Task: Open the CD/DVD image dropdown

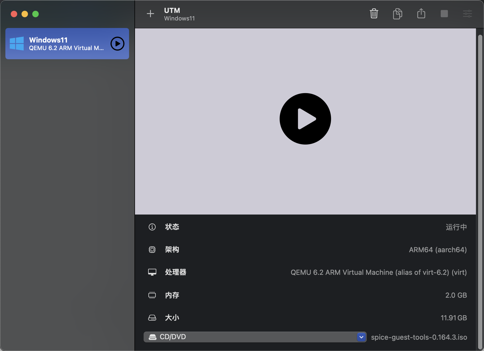Action: tap(361, 337)
